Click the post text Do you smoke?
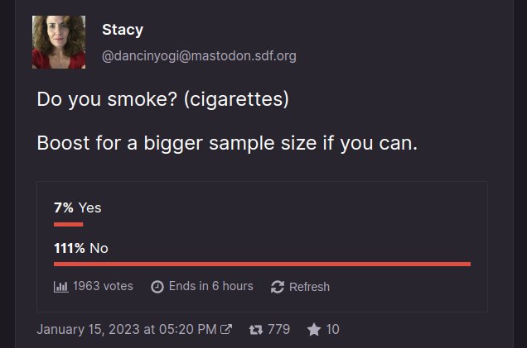Image resolution: width=527 pixels, height=348 pixels. pyautogui.click(x=107, y=99)
